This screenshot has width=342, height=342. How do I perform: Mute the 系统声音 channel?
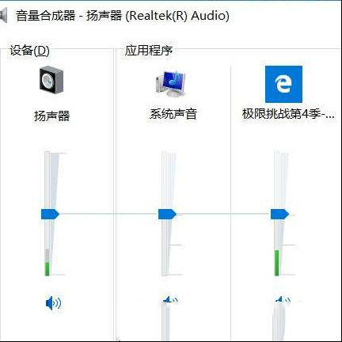(x=170, y=300)
